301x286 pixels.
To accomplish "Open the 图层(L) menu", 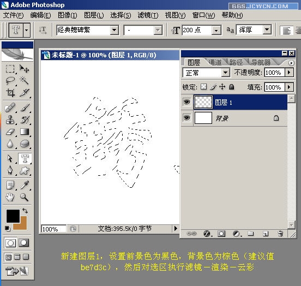I will (94, 15).
